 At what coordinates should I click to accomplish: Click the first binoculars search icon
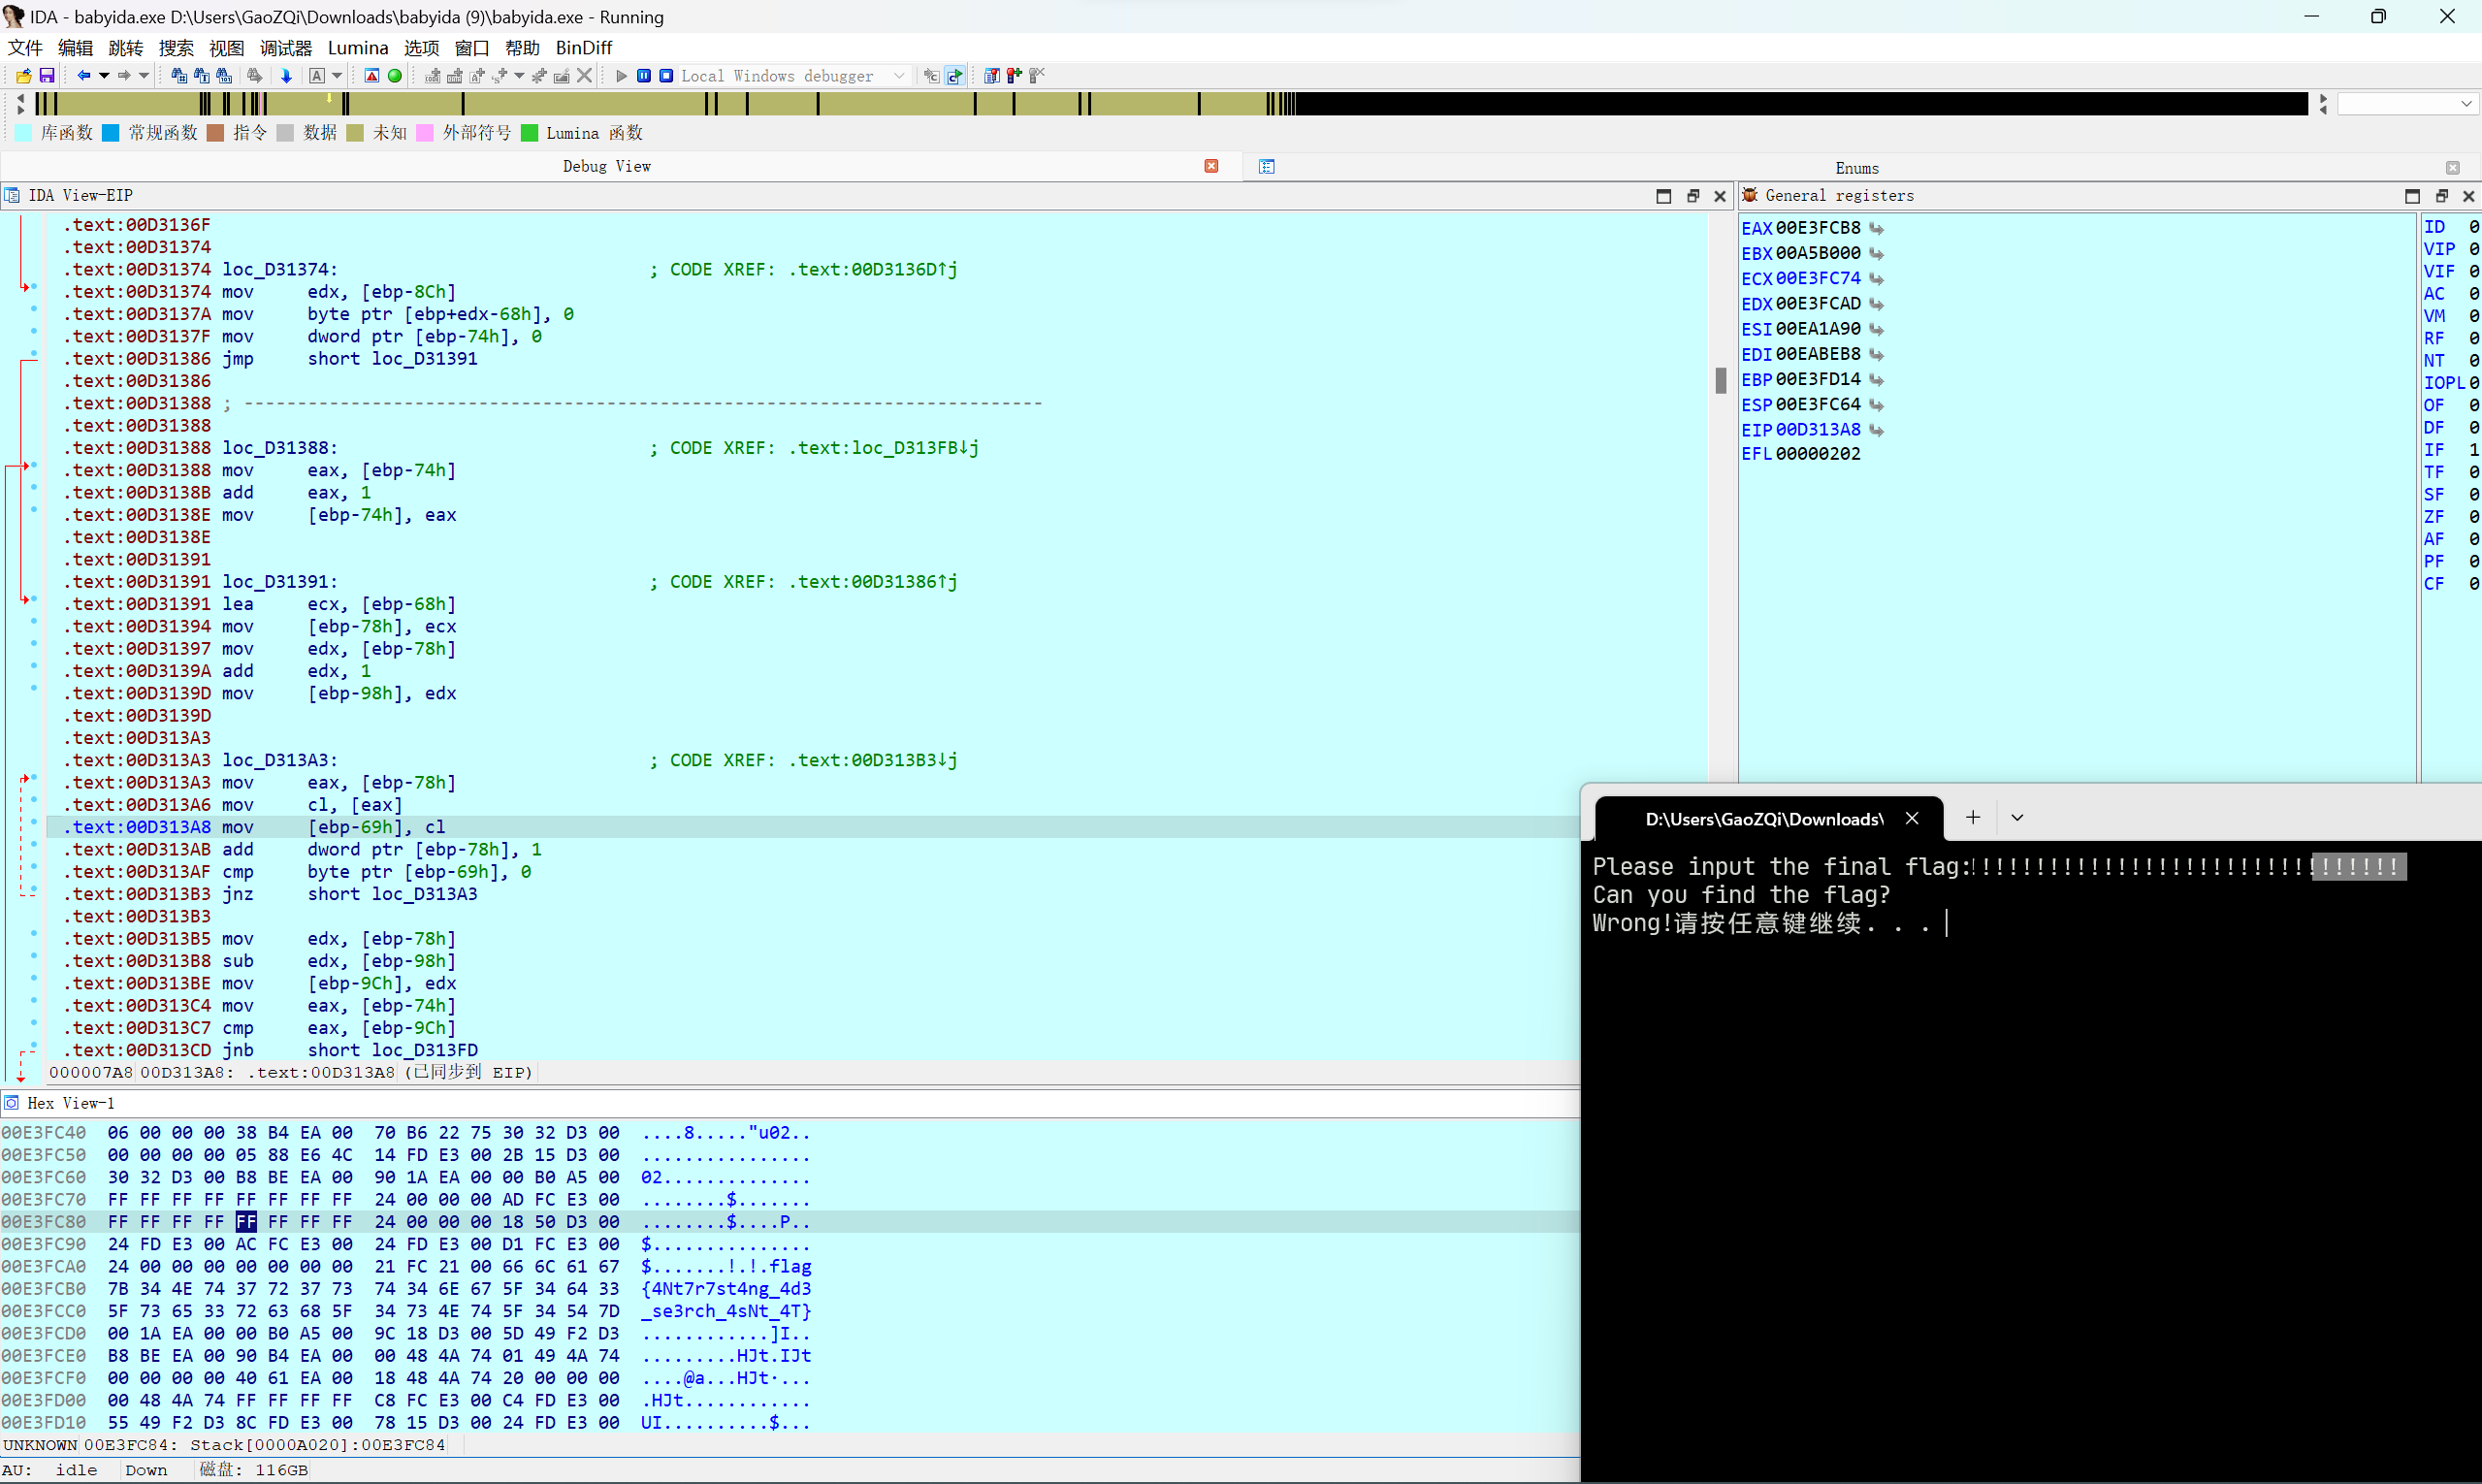click(179, 76)
